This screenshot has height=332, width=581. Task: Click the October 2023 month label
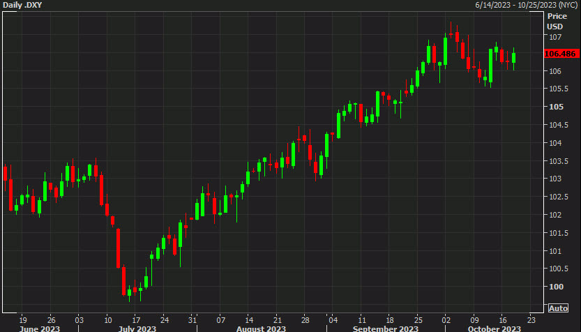pyautogui.click(x=495, y=329)
